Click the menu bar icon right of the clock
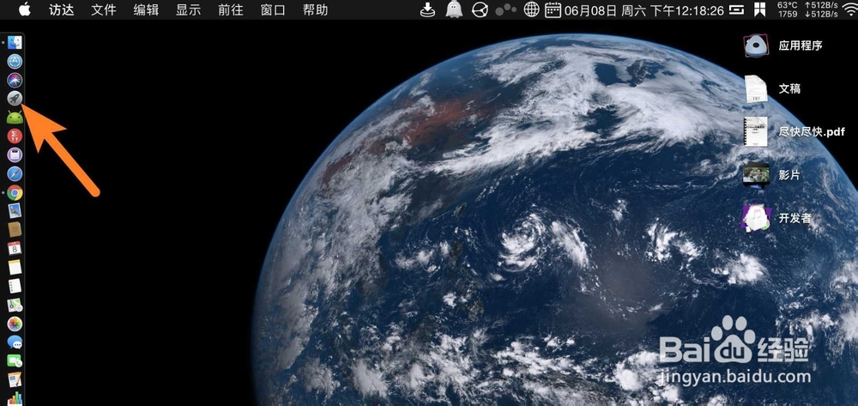 [x=738, y=9]
